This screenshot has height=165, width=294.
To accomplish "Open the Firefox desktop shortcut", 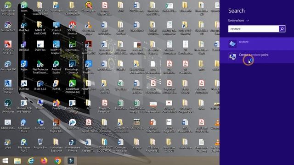I will pos(56,104).
